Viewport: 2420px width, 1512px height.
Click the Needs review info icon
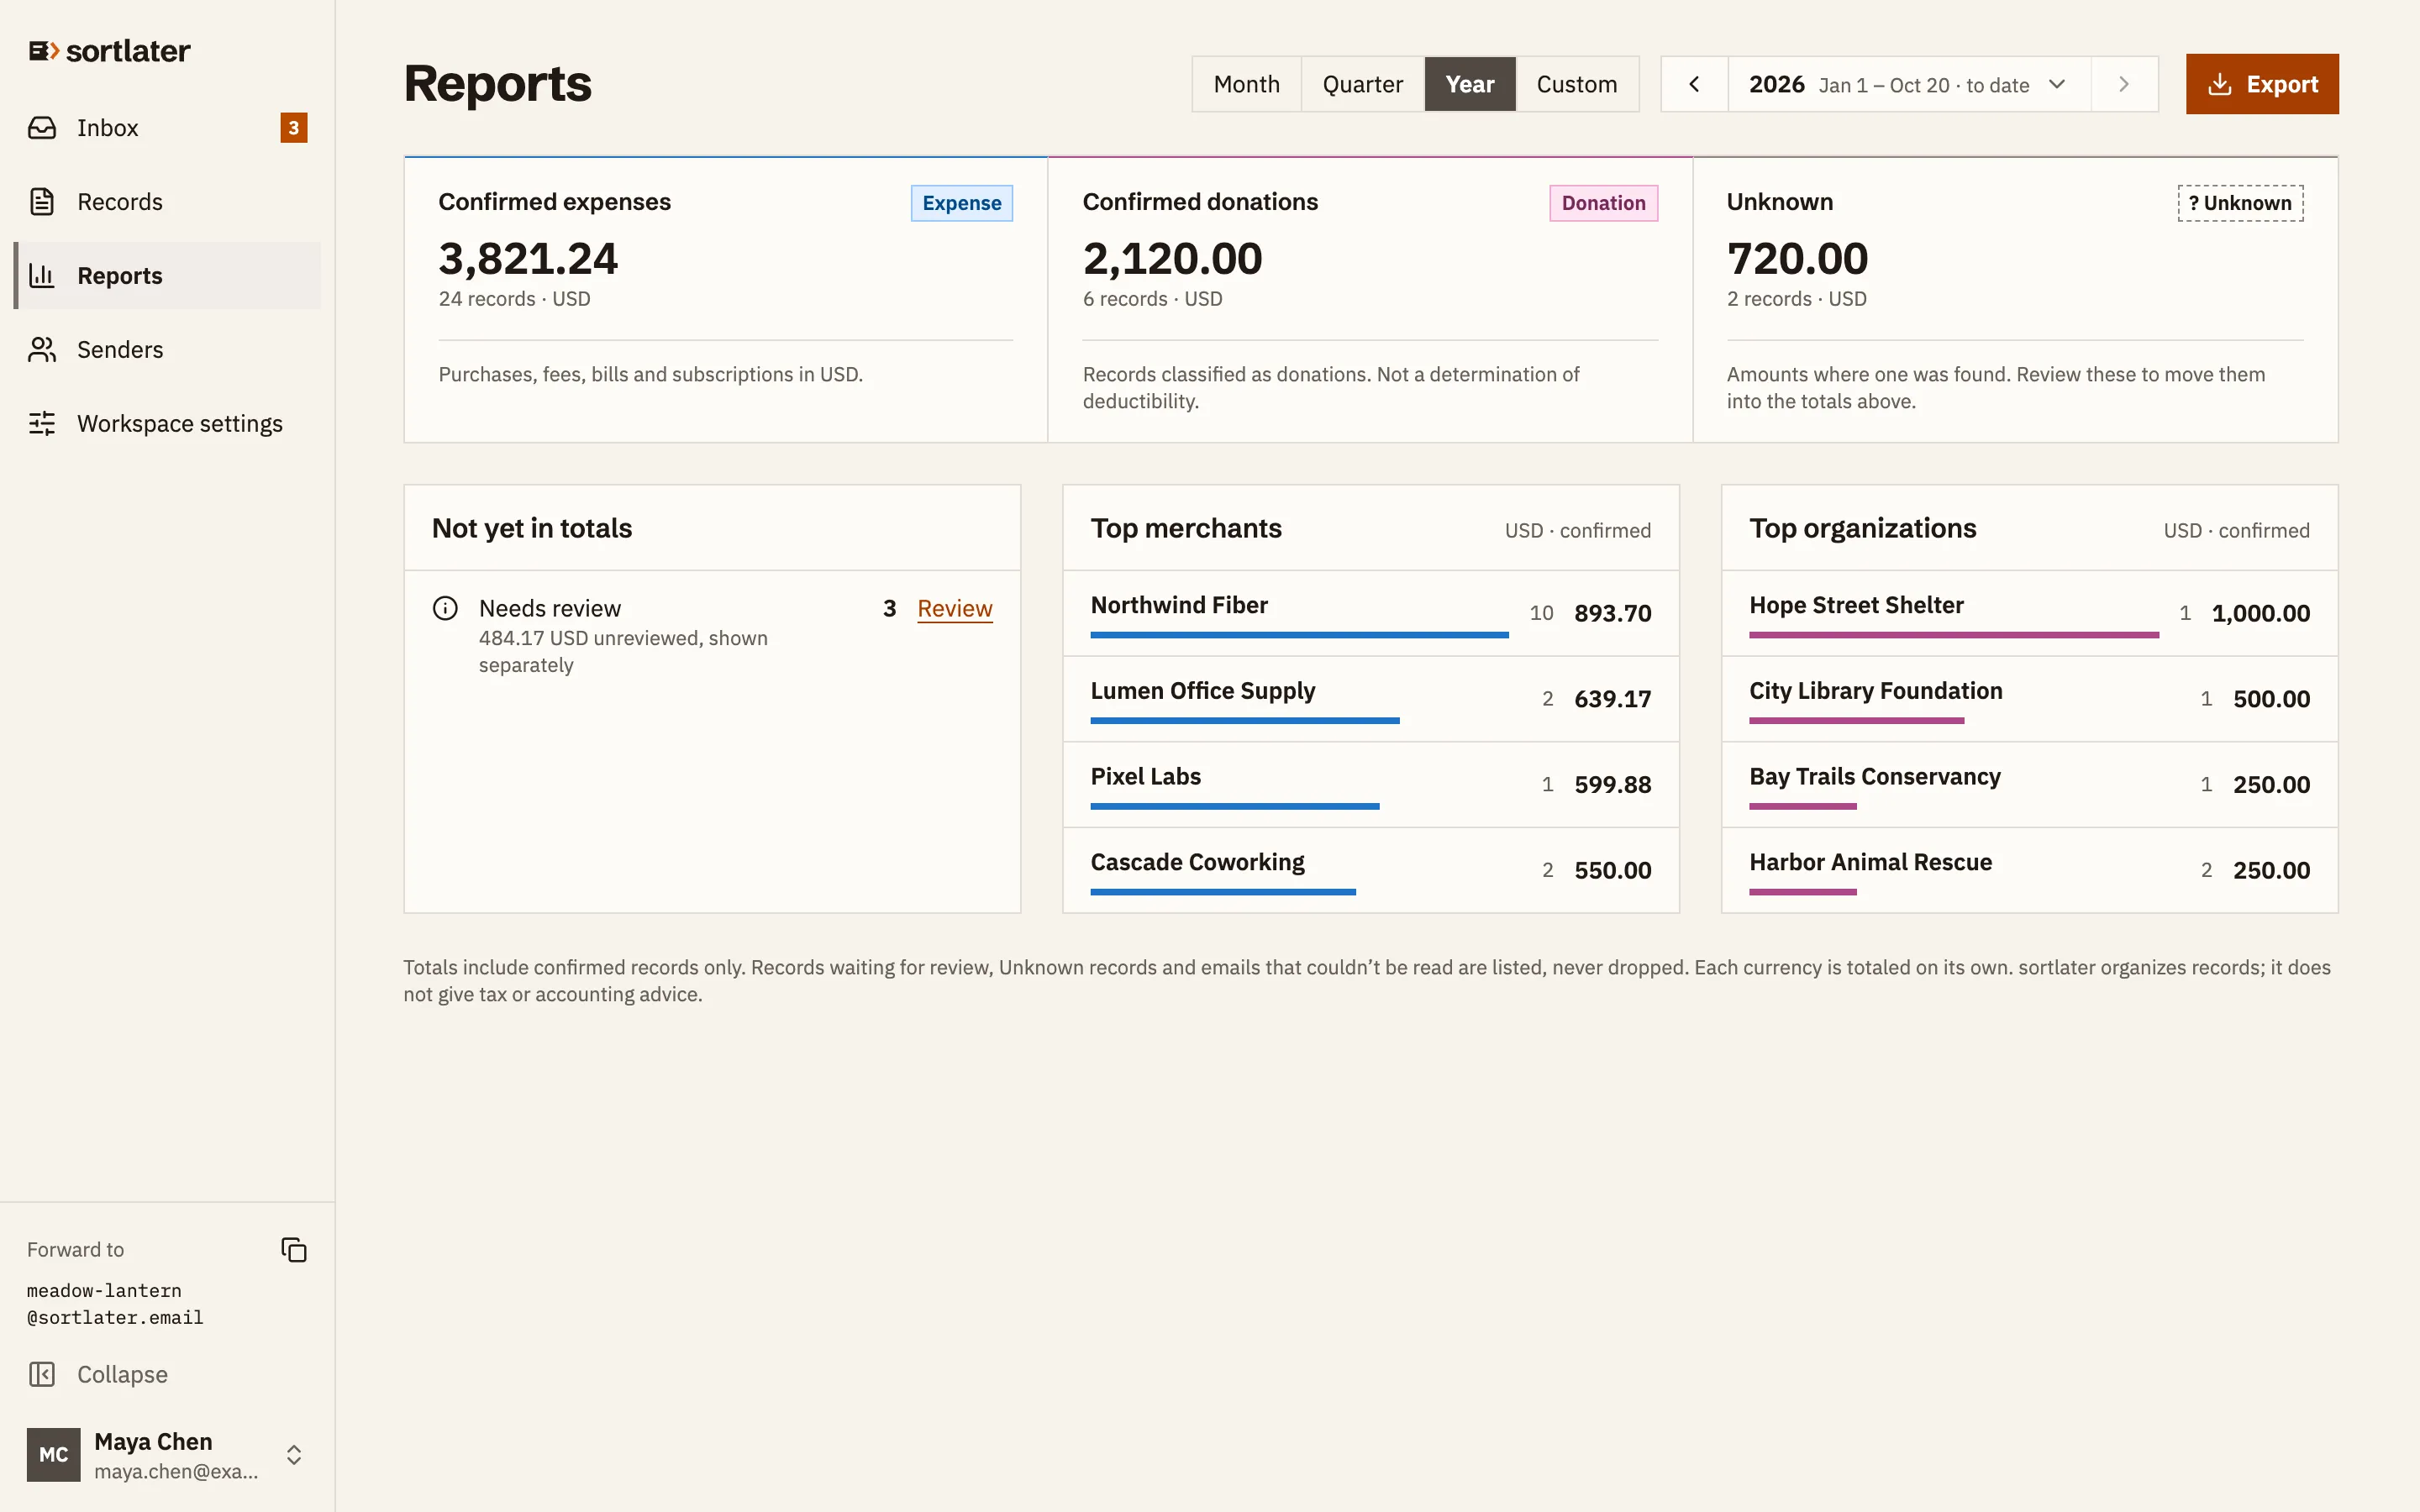point(445,608)
